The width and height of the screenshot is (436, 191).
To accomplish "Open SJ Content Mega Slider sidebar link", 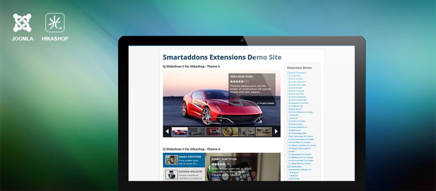I will (298, 133).
